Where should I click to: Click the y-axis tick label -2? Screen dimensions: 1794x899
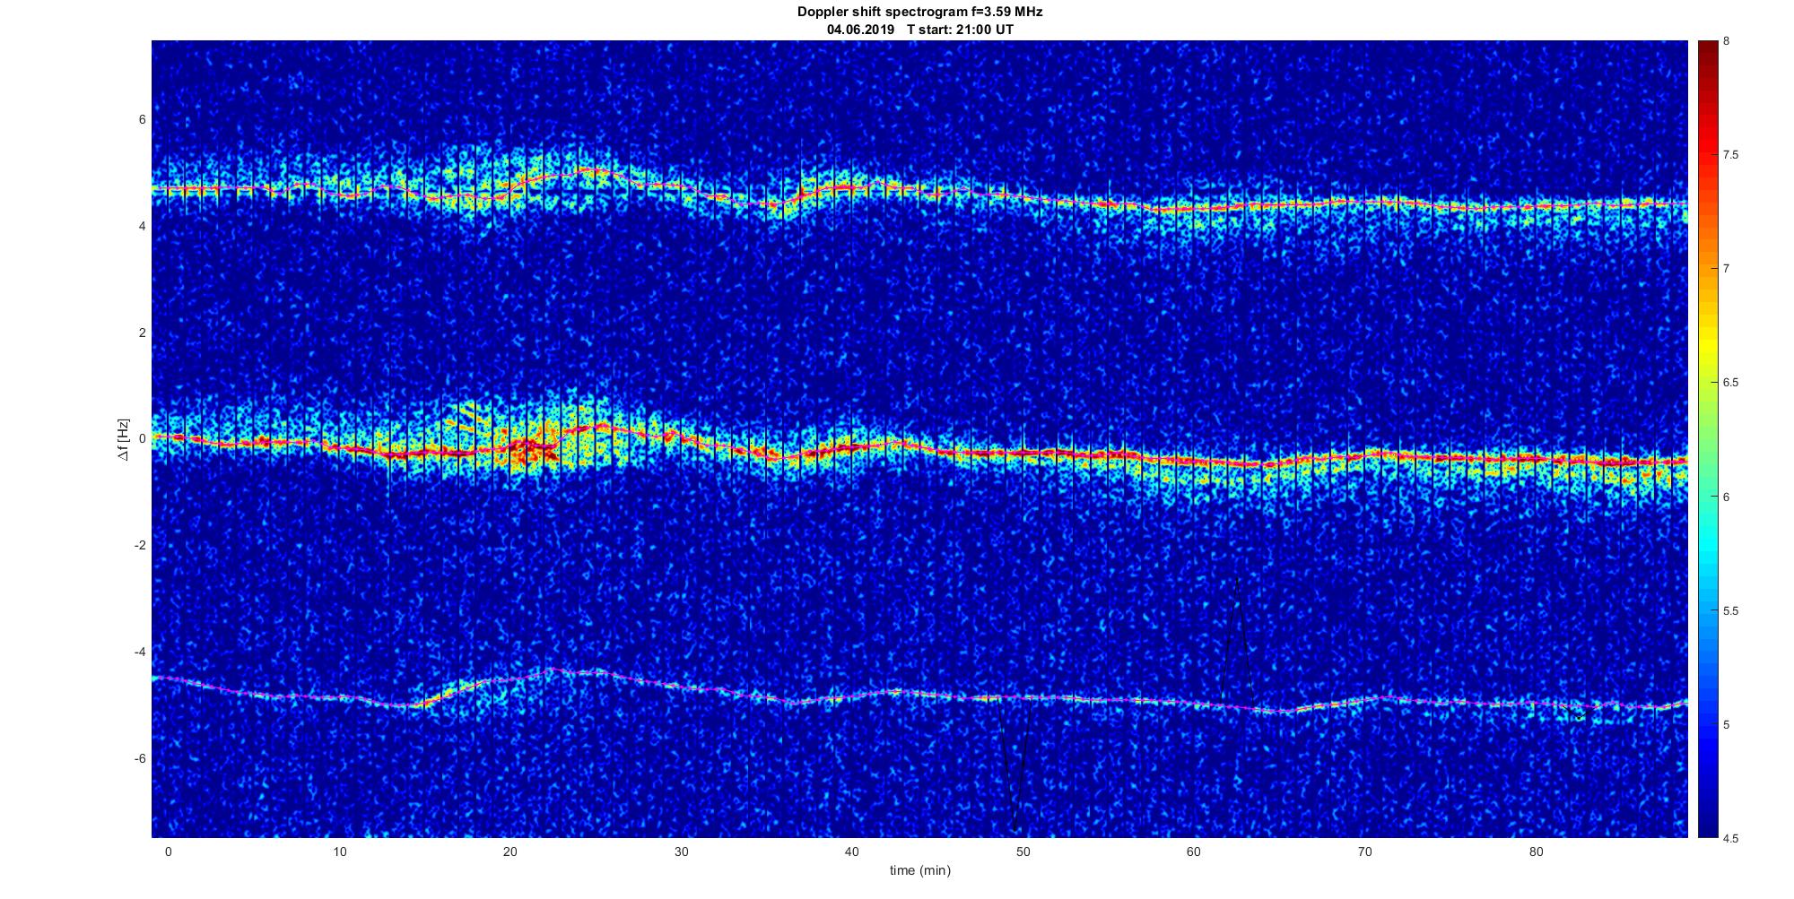tap(140, 545)
